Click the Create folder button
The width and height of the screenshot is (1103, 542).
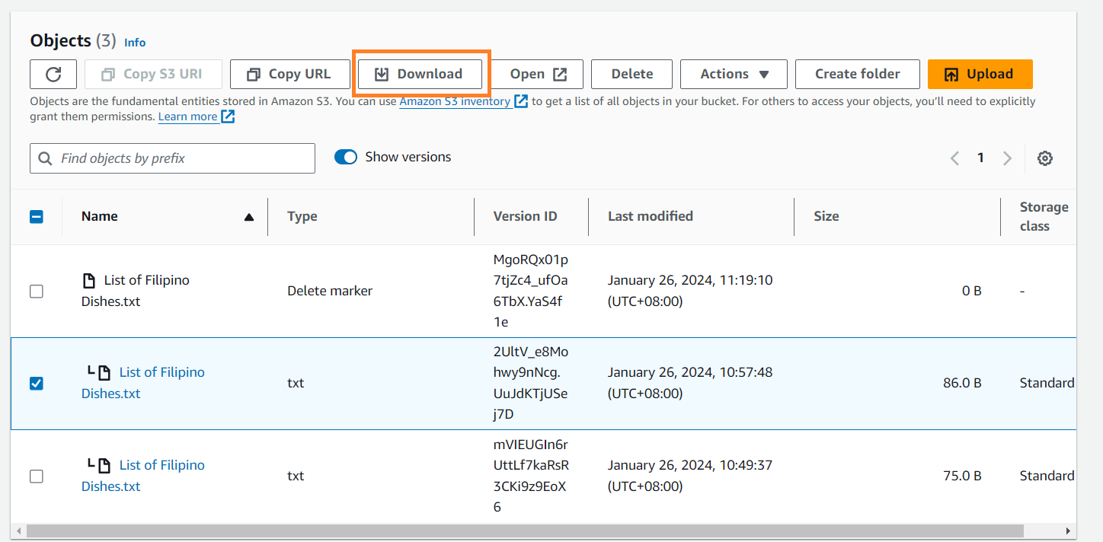[857, 74]
